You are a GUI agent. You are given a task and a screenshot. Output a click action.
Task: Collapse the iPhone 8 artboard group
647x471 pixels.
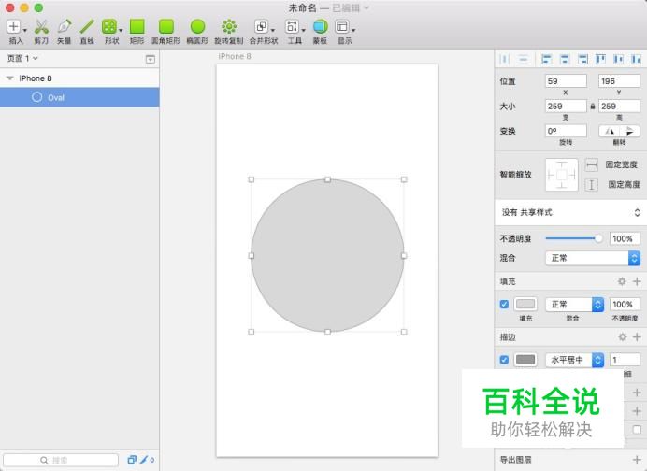click(x=10, y=78)
